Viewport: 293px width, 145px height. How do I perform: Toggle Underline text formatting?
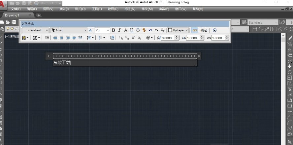coord(132,30)
